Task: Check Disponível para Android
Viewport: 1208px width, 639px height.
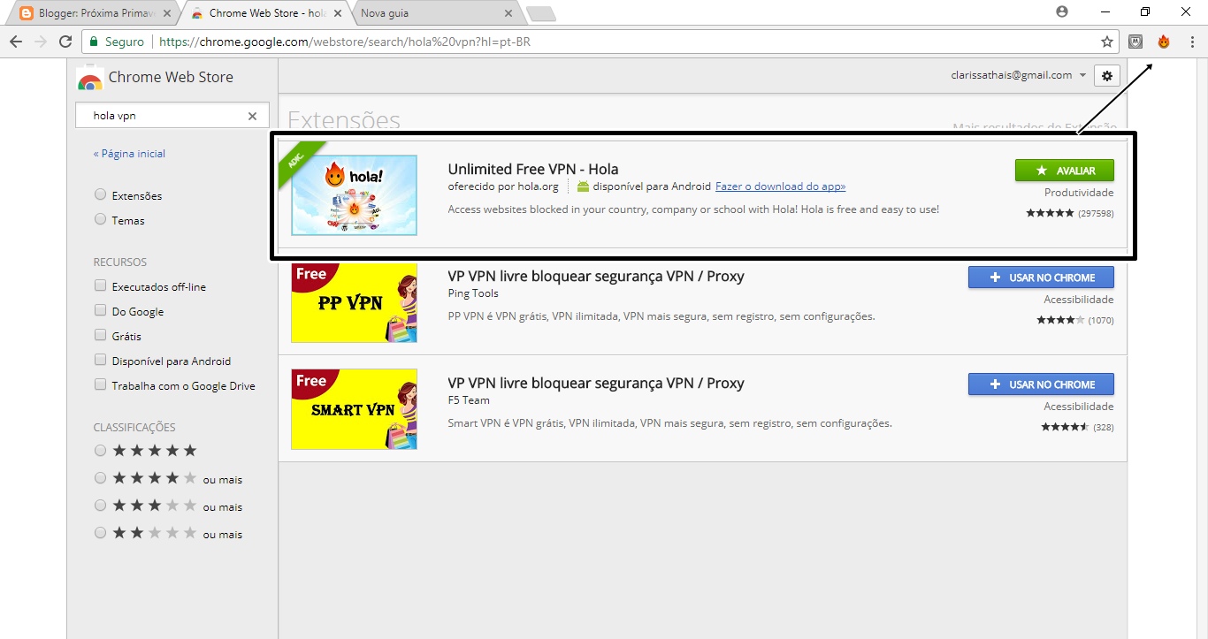Action: point(100,361)
